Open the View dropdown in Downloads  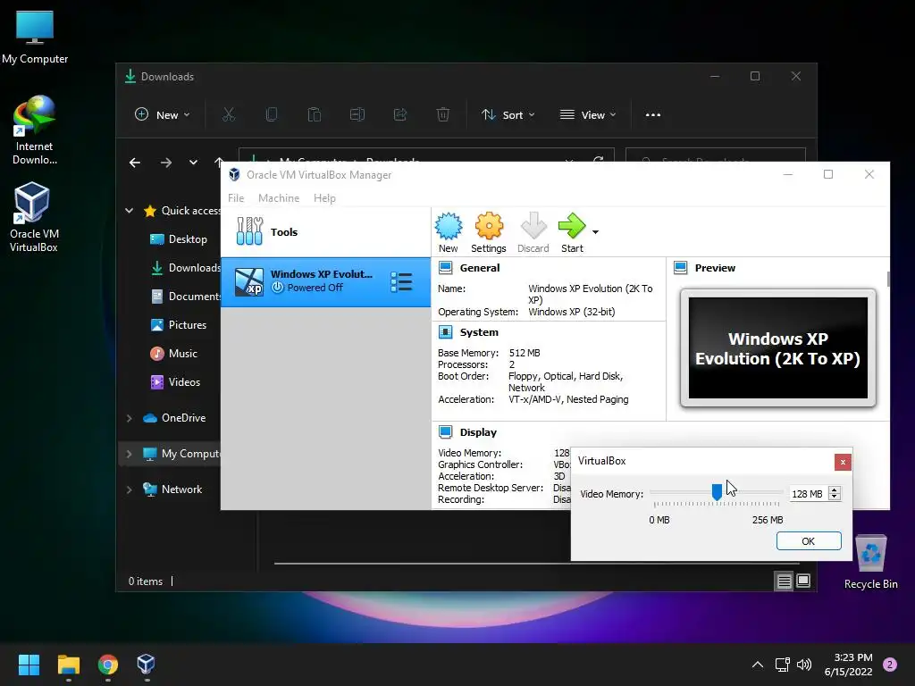(588, 114)
